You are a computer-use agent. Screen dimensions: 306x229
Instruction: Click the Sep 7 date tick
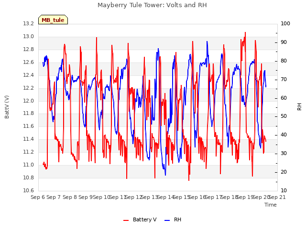click(x=54, y=197)
